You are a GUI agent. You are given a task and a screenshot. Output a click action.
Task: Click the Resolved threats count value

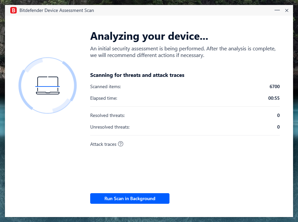pos(278,115)
